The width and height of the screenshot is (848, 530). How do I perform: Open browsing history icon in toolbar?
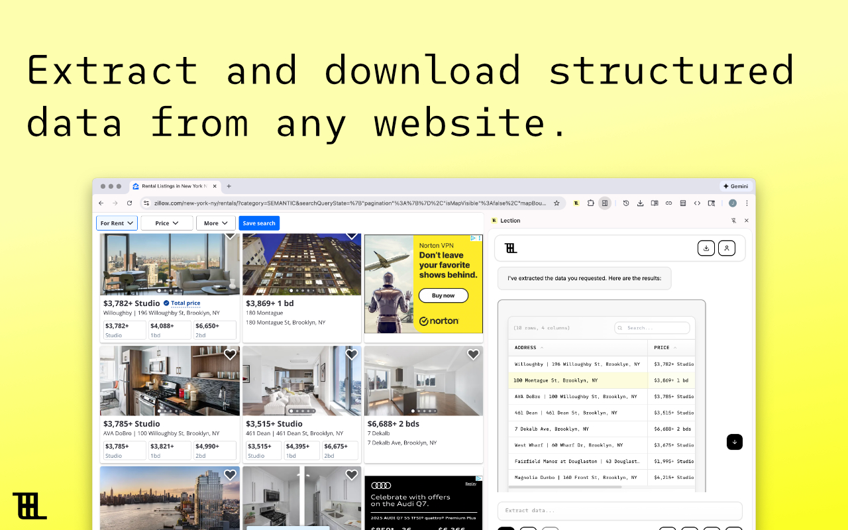[626, 203]
